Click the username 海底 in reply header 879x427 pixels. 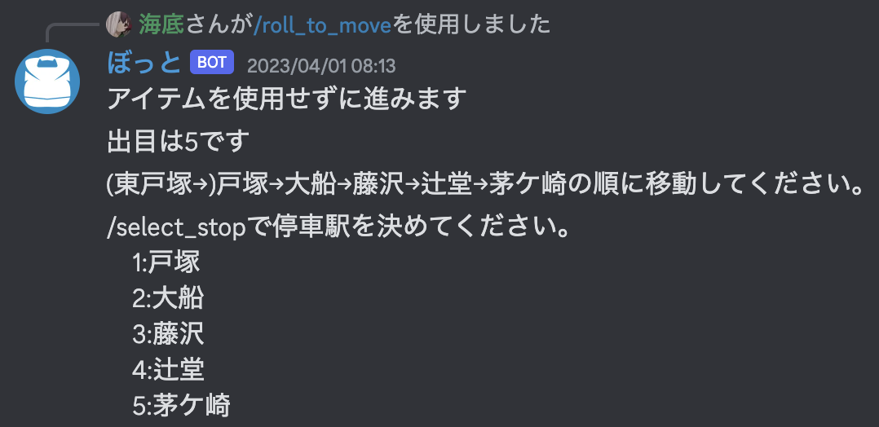click(x=161, y=24)
